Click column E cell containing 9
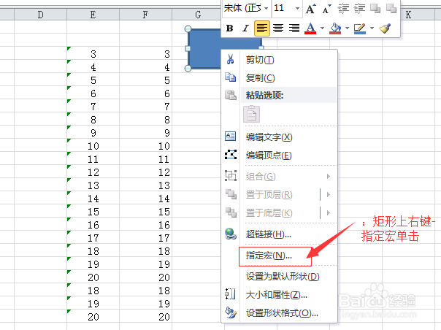Screen dimensions: 441x330 (x=93, y=132)
